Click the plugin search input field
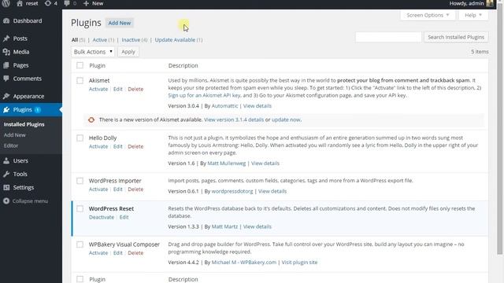The height and width of the screenshot is (283, 504). pyautogui.click(x=388, y=37)
